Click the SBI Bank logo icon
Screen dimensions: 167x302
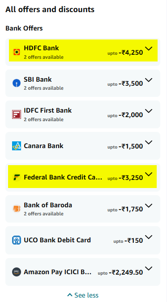17,83
